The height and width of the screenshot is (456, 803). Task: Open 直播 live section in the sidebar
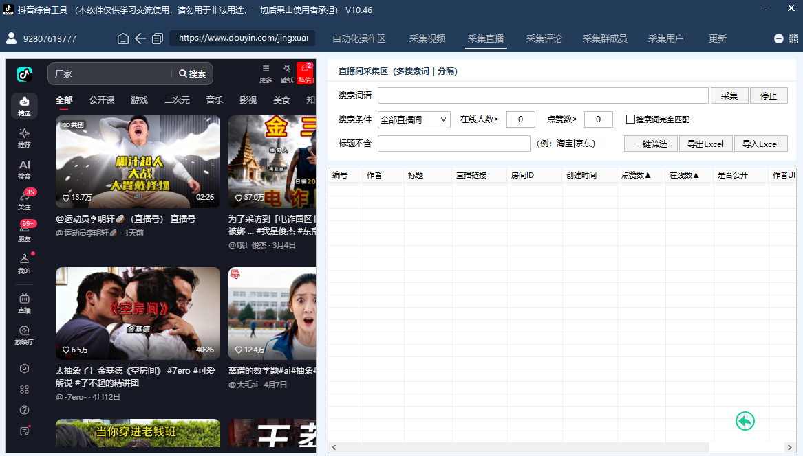(24, 304)
